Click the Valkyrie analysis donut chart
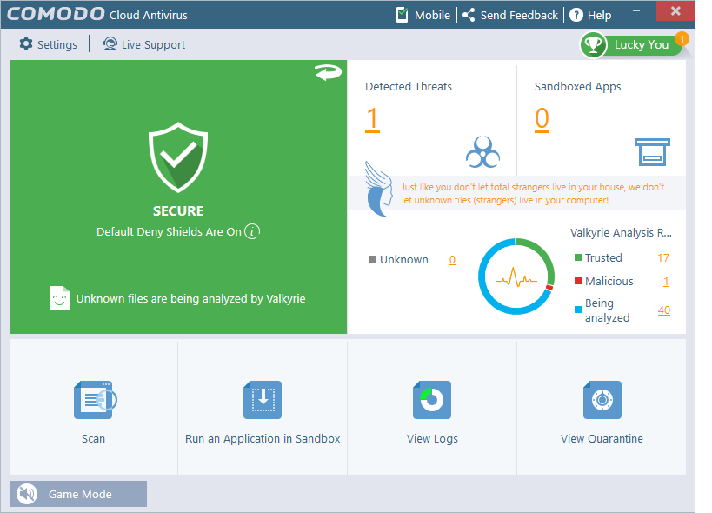712x513 pixels. 516,276
